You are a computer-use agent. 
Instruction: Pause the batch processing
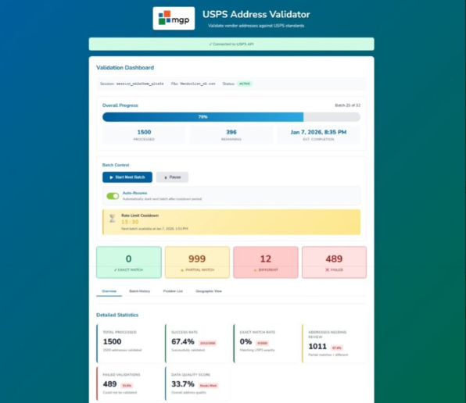172,177
